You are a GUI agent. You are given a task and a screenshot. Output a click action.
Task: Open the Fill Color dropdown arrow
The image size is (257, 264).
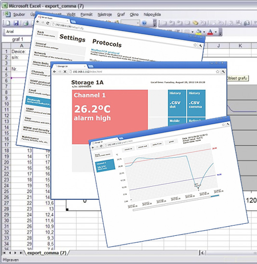pos(204,31)
